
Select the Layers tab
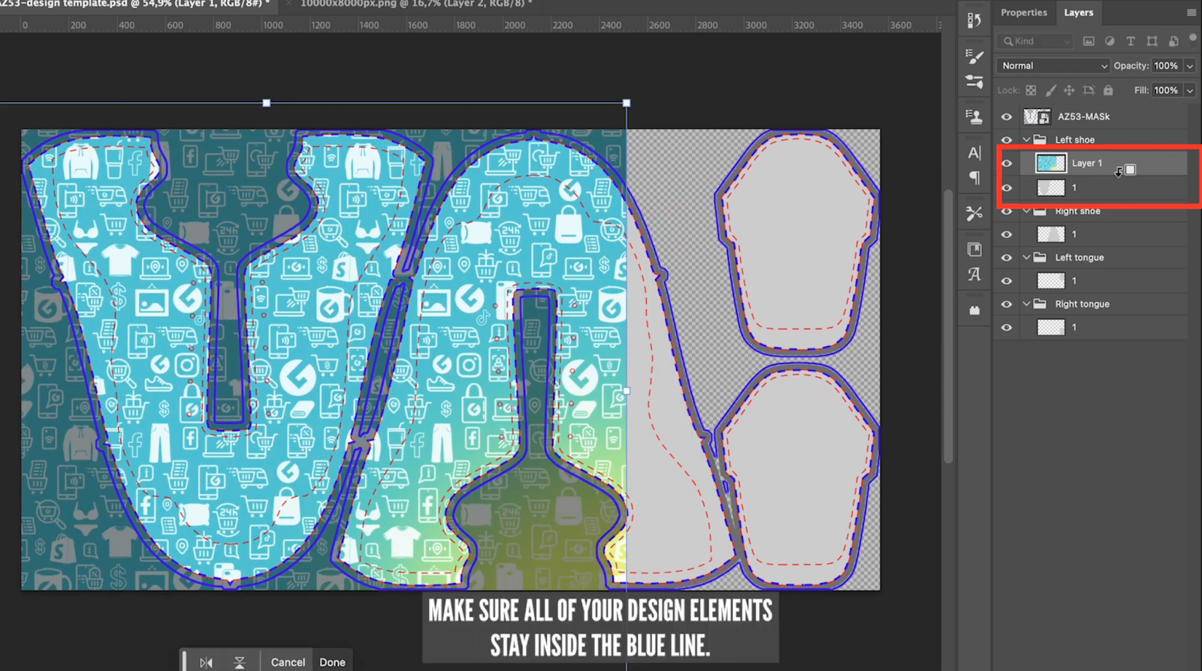[1078, 13]
